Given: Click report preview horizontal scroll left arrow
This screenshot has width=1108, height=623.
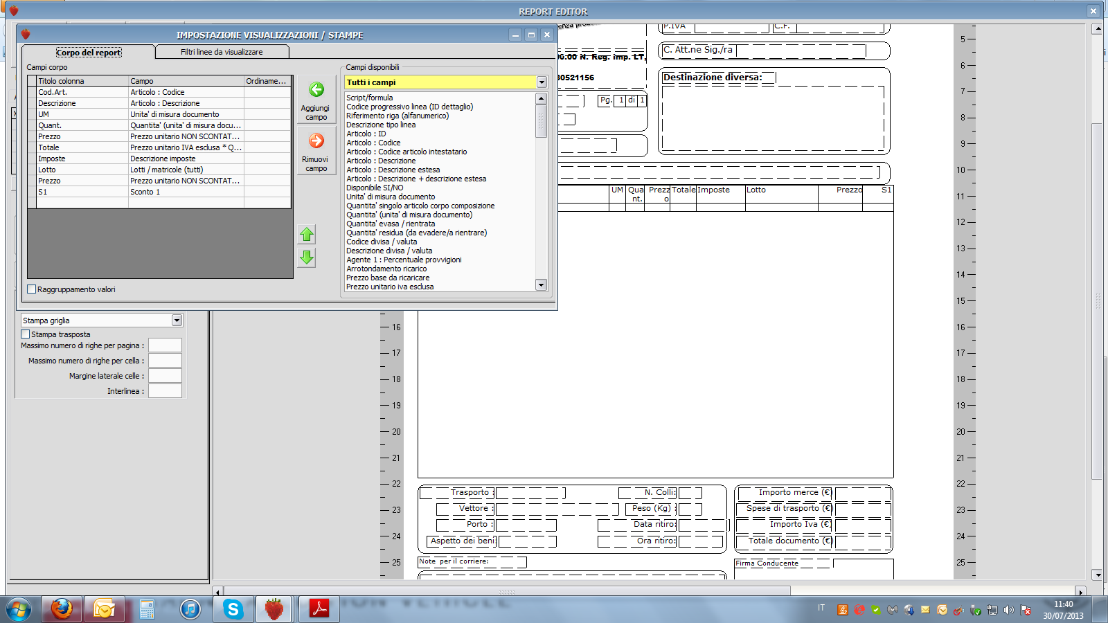Looking at the screenshot, I should 218,592.
